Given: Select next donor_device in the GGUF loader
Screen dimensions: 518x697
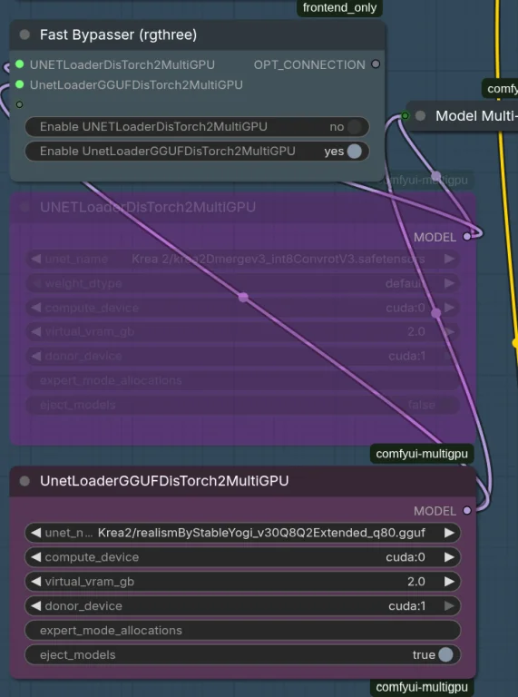Looking at the screenshot, I should (x=449, y=606).
